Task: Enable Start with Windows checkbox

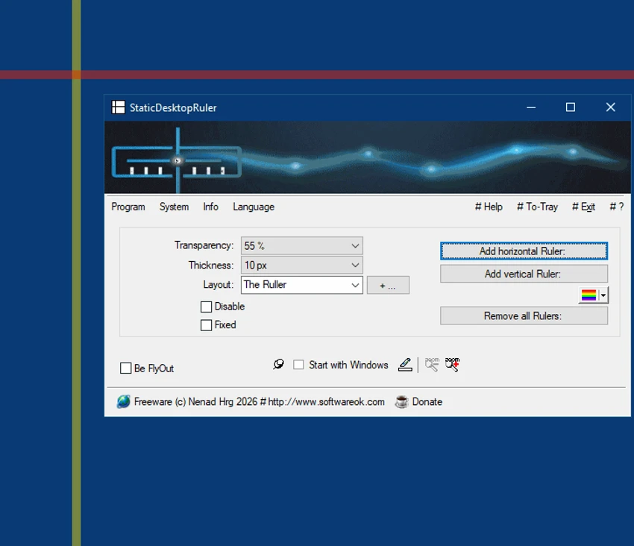Action: tap(298, 365)
